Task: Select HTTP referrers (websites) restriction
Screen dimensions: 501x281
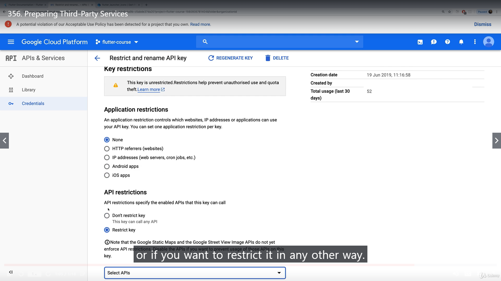Action: pyautogui.click(x=107, y=149)
